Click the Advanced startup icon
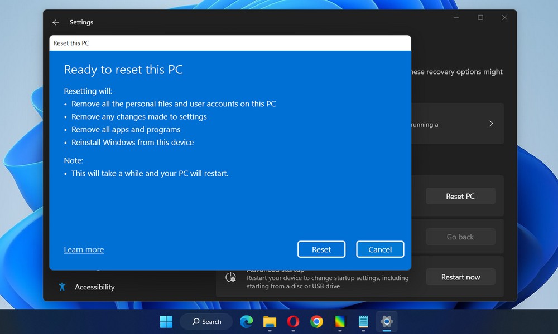Viewport: 558px width, 334px height. tap(231, 277)
